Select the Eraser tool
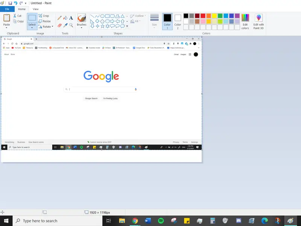The width and height of the screenshot is (301, 226). pyautogui.click(x=59, y=25)
